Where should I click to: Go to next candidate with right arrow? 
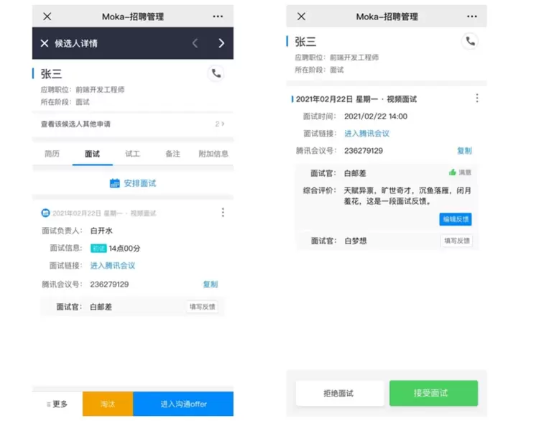pos(221,43)
